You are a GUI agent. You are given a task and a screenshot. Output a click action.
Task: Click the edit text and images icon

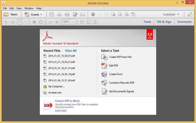pyautogui.click(x=75, y=14)
